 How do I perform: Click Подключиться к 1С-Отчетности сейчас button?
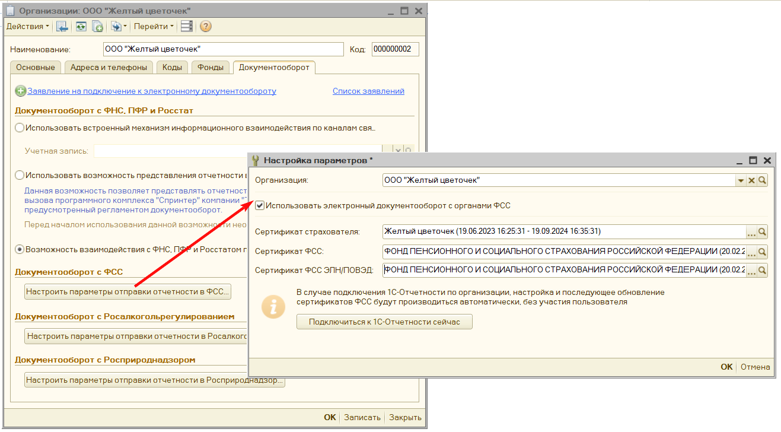pyautogui.click(x=384, y=322)
